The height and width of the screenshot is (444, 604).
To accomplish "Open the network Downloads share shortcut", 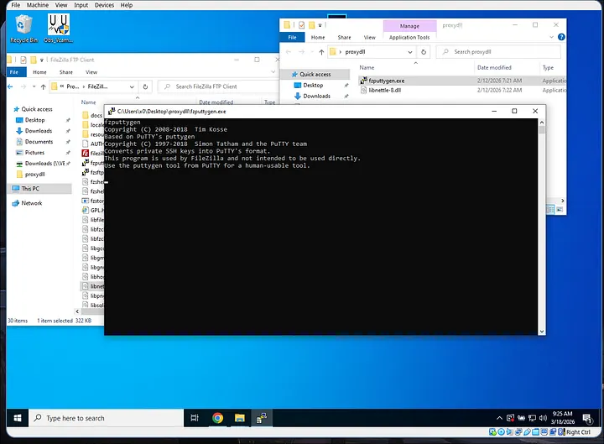I will (x=44, y=164).
